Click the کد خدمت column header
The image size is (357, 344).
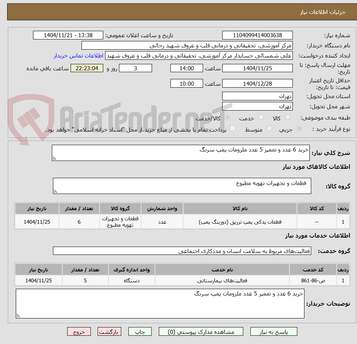tap(313, 270)
